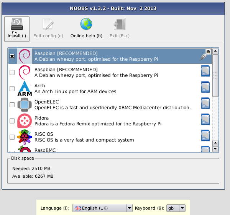230x215 pixels.
Task: Click 'Available: 6267 MB' disk space text
Action: point(33,176)
